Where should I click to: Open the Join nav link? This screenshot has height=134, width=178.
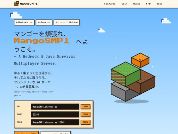pyautogui.click(x=124, y=4)
